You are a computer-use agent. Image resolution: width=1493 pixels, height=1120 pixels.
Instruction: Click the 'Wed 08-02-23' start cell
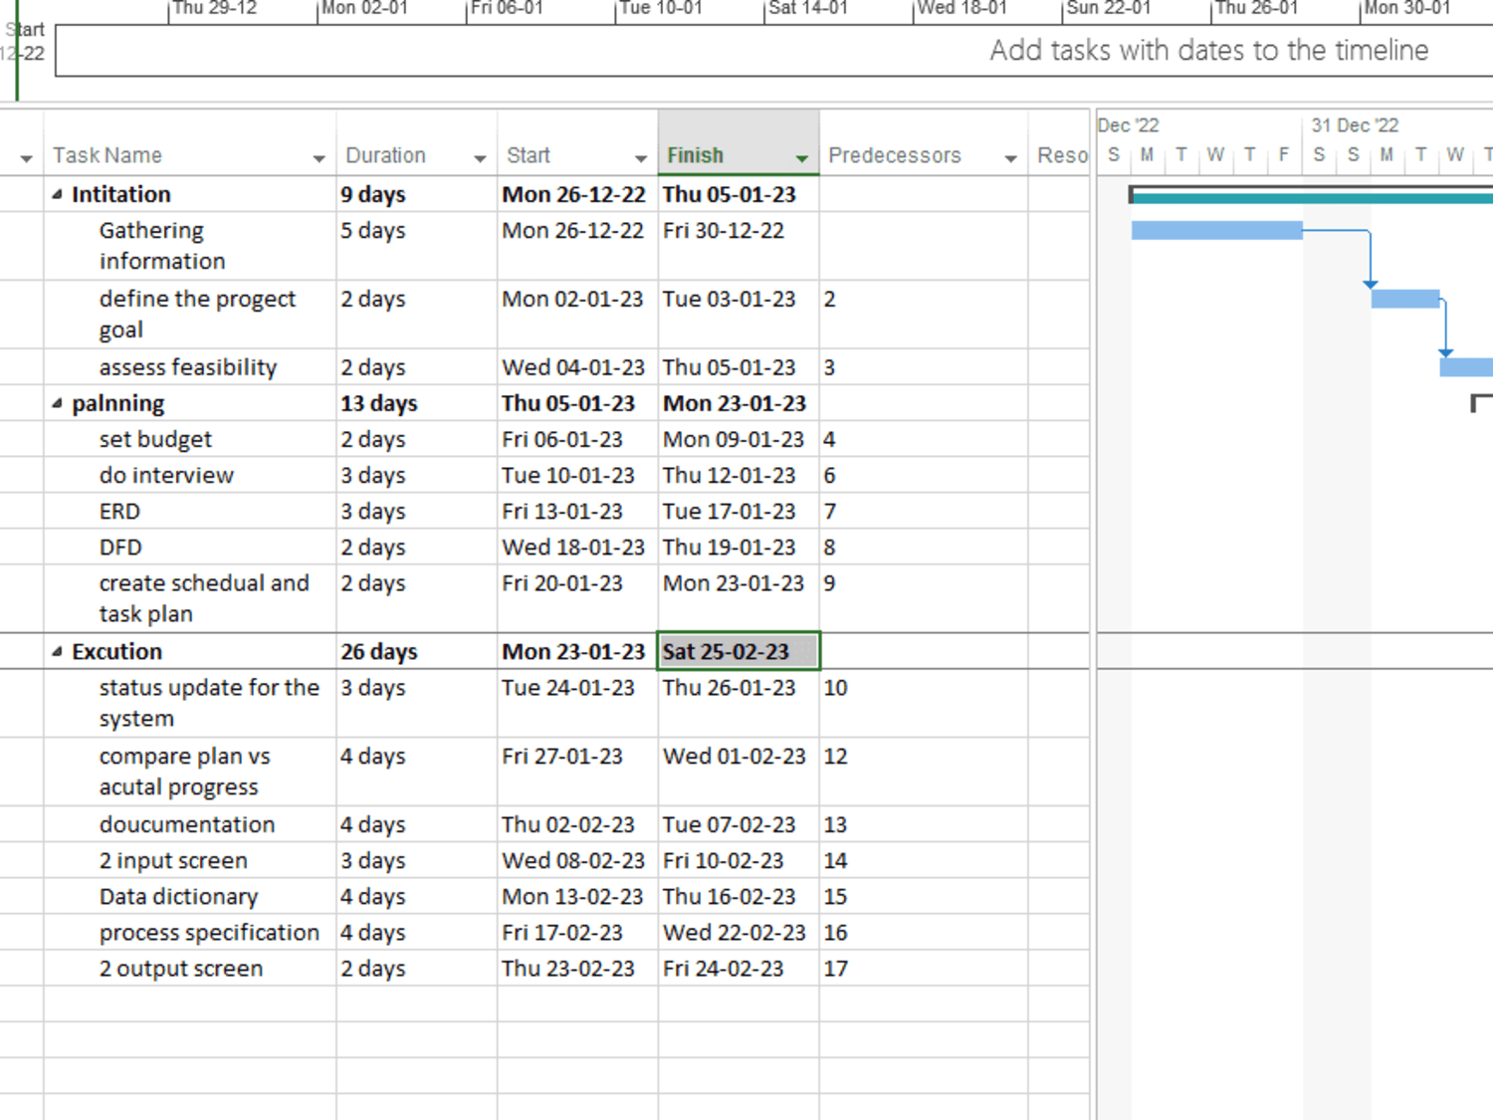(577, 860)
